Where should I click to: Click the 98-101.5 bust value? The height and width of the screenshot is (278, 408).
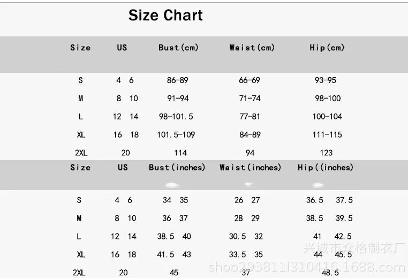(175, 117)
